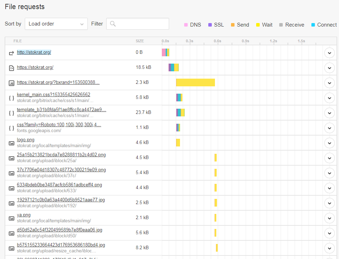
Task: Open the 6334bdeb0be3487 png file link
Action: [59, 185]
